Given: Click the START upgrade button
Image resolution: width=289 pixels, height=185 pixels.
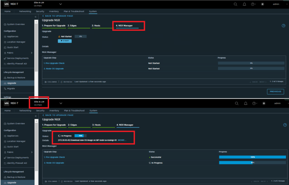Looking at the screenshot, I should coord(65,41).
